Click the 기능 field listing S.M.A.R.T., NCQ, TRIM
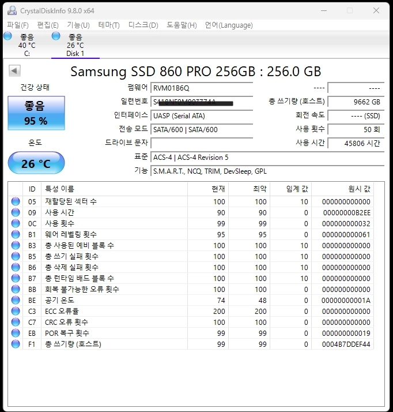 pyautogui.click(x=267, y=171)
